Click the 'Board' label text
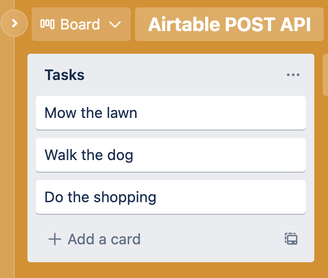The height and width of the screenshot is (278, 328). (x=80, y=24)
